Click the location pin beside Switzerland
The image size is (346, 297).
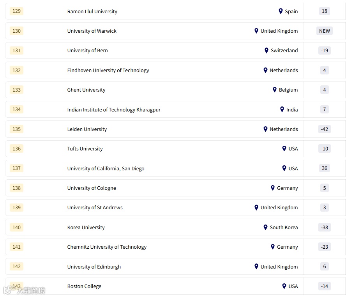(x=267, y=50)
